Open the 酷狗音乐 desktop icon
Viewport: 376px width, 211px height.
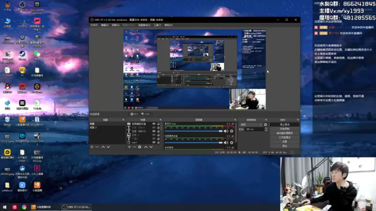[x=22, y=187]
